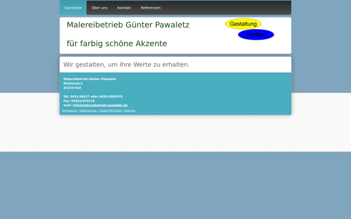Click the yellow Gestaltung ellipse
This screenshot has height=219, width=351.
(x=243, y=24)
